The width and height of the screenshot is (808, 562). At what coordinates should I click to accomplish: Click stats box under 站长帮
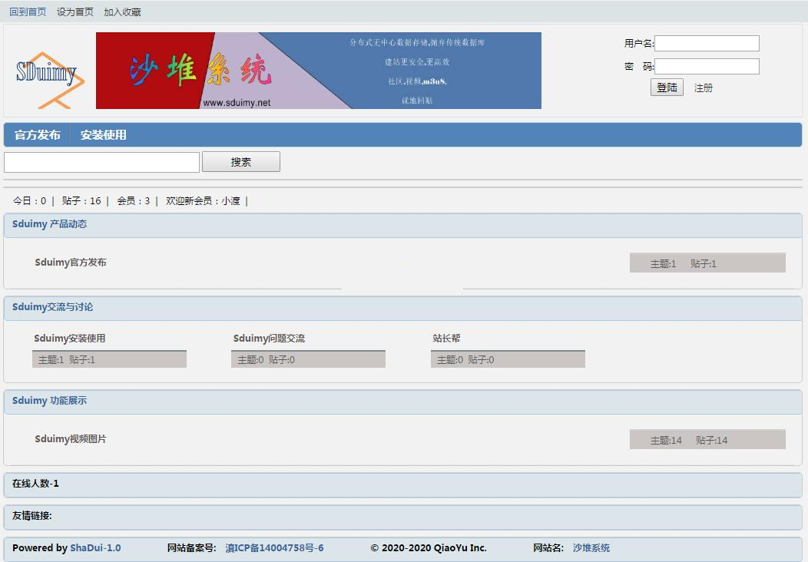tap(508, 359)
